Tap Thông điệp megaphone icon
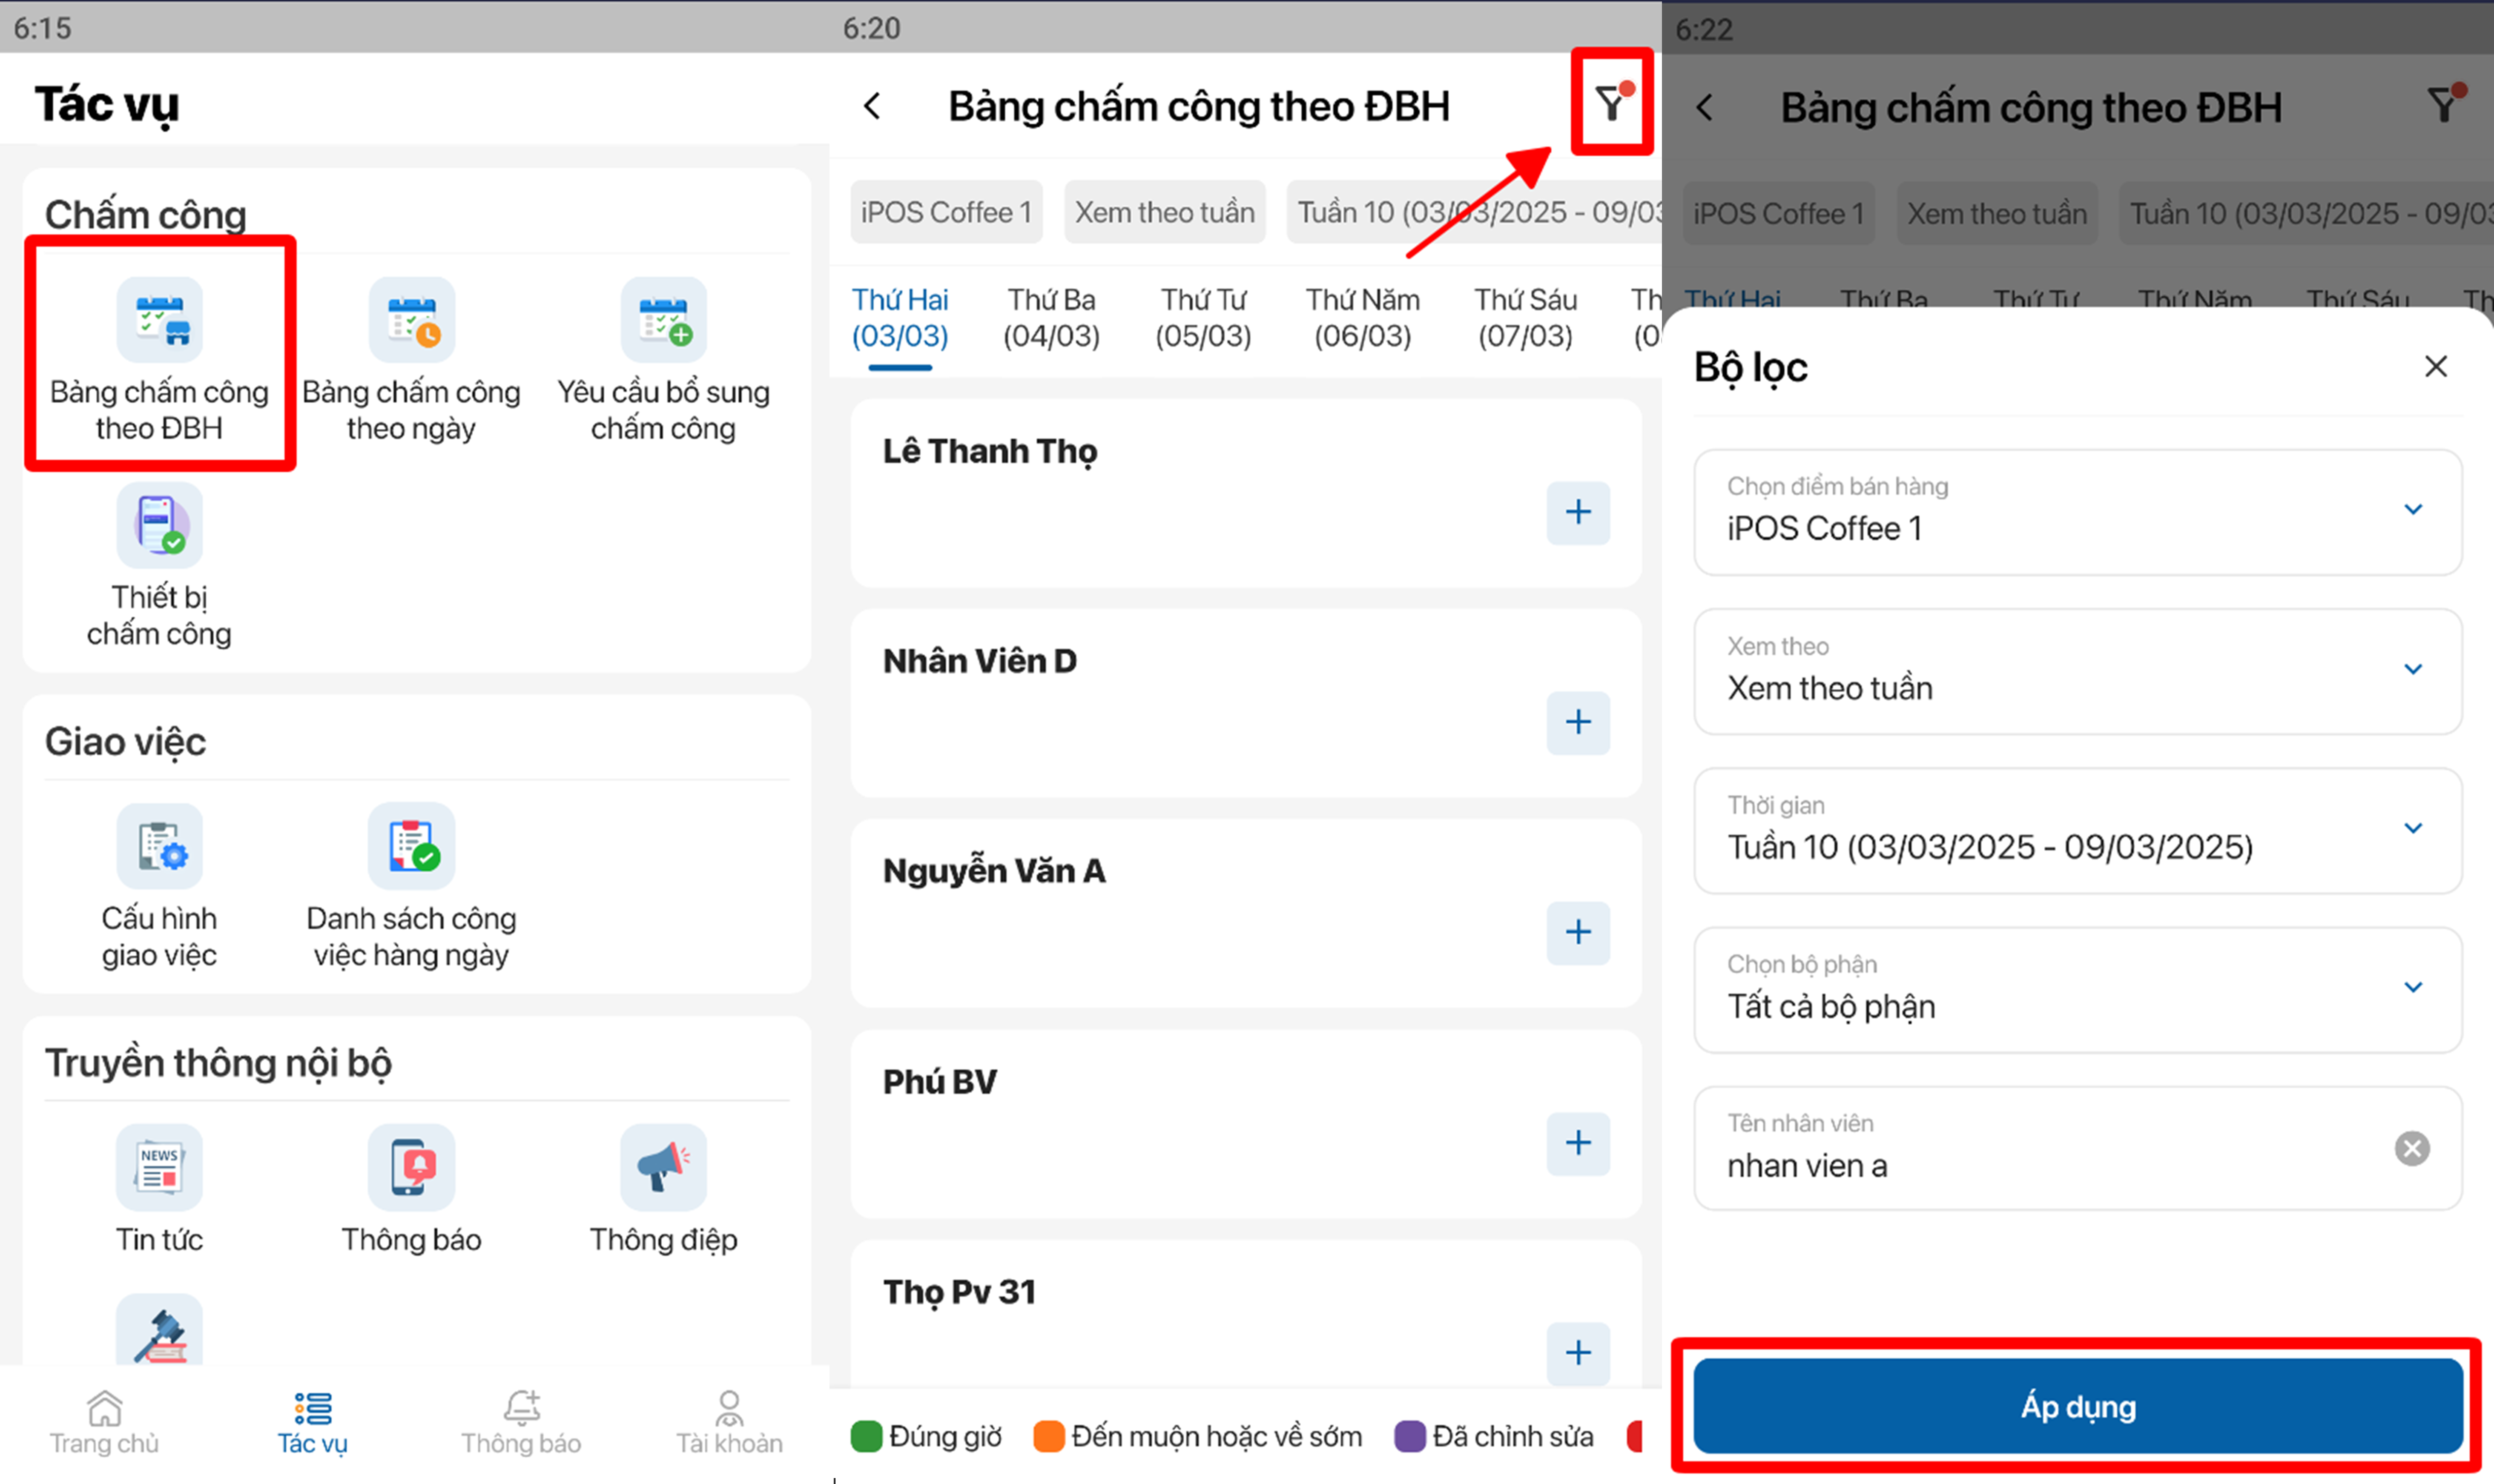The height and width of the screenshot is (1484, 2494). tap(663, 1167)
